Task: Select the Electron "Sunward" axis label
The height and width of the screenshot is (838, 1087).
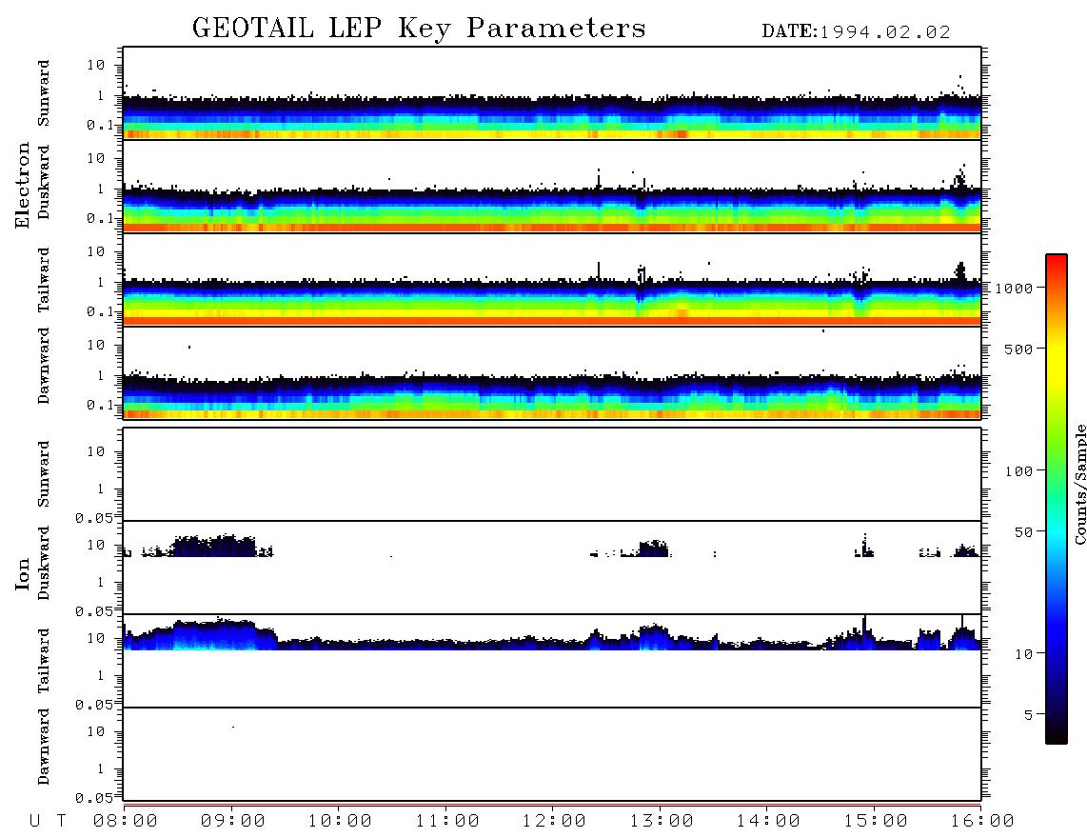Action: click(44, 93)
